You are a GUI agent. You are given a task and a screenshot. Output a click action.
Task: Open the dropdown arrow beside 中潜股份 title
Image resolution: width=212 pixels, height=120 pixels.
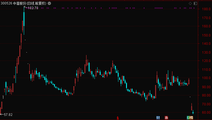pyautogui.click(x=49, y=4)
